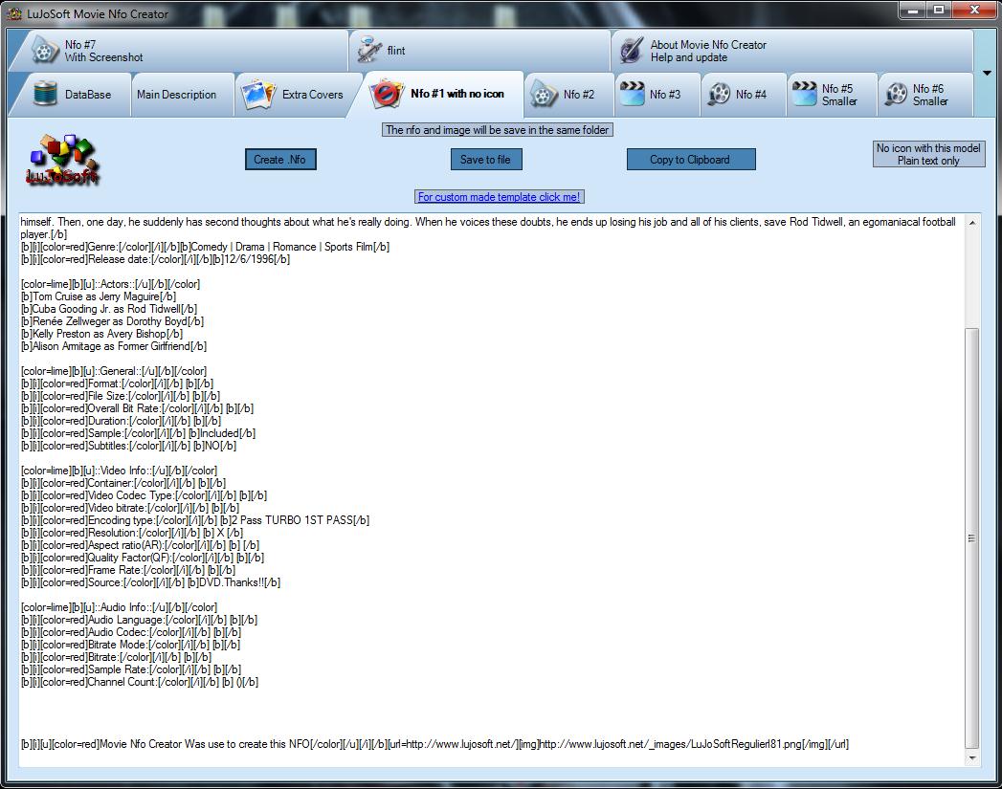Click the scroll down arrow of text area
The height and width of the screenshot is (789, 1002).
(972, 758)
